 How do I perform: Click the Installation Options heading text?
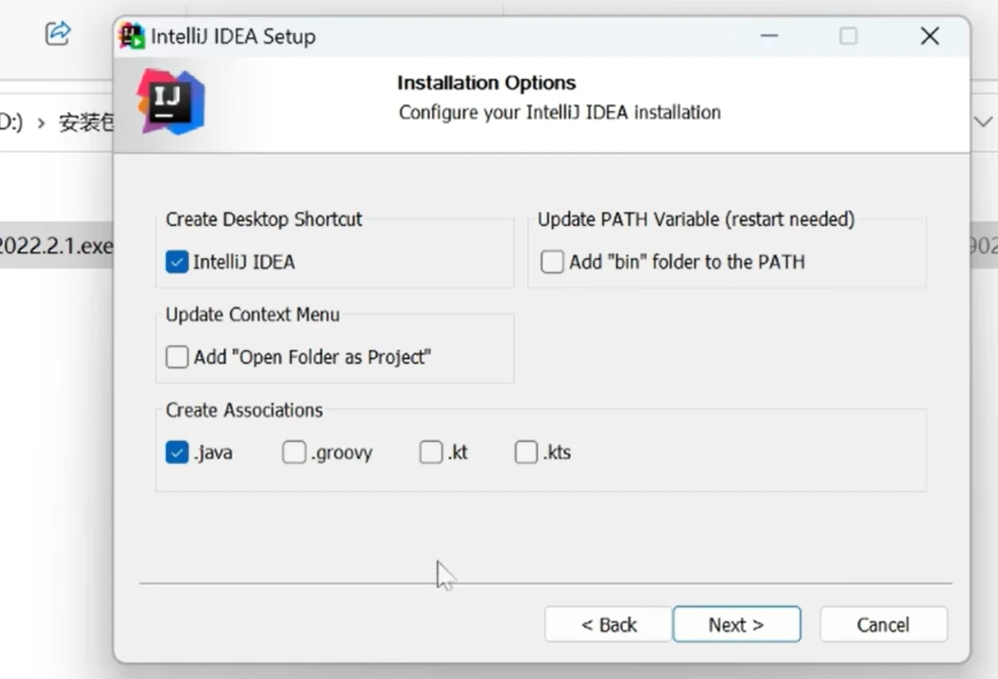(x=486, y=83)
